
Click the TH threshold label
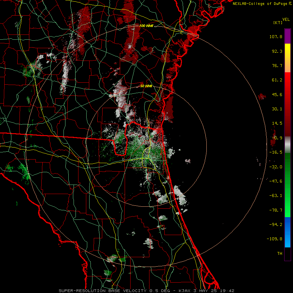(x=280, y=254)
